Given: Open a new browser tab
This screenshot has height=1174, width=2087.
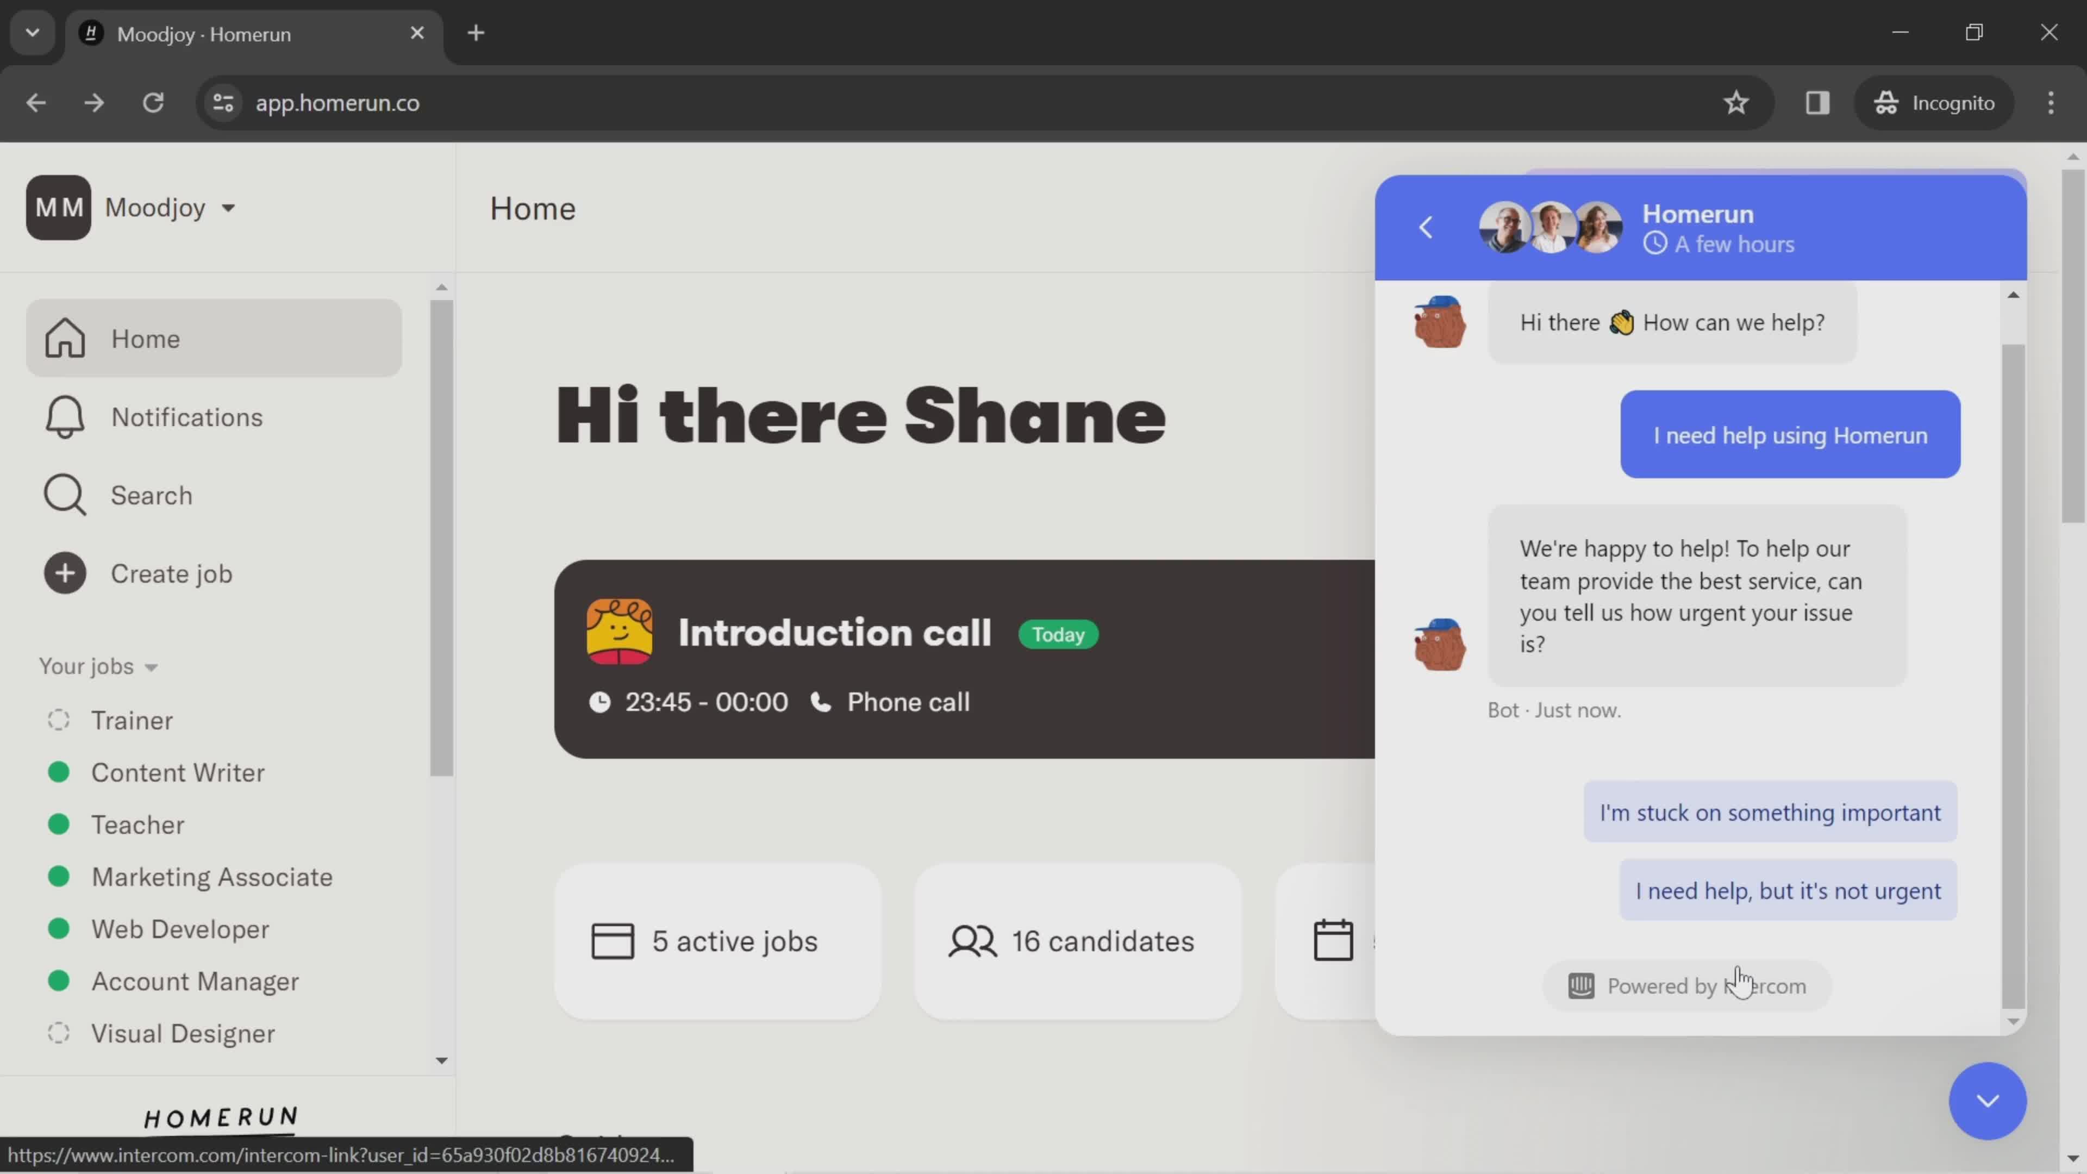Looking at the screenshot, I should coord(477,33).
